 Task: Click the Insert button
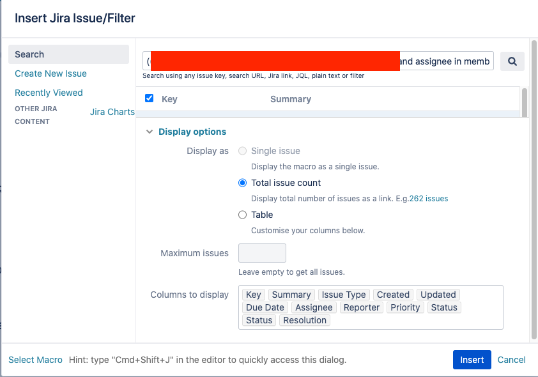[472, 360]
